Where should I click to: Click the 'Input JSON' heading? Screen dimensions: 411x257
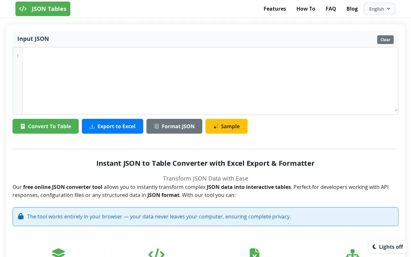tap(33, 39)
